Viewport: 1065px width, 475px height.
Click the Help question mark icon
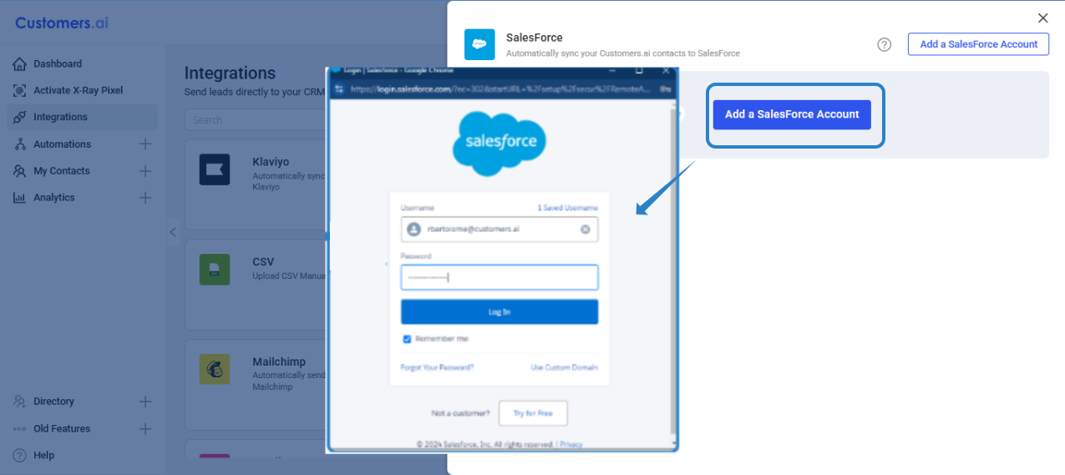(19, 456)
